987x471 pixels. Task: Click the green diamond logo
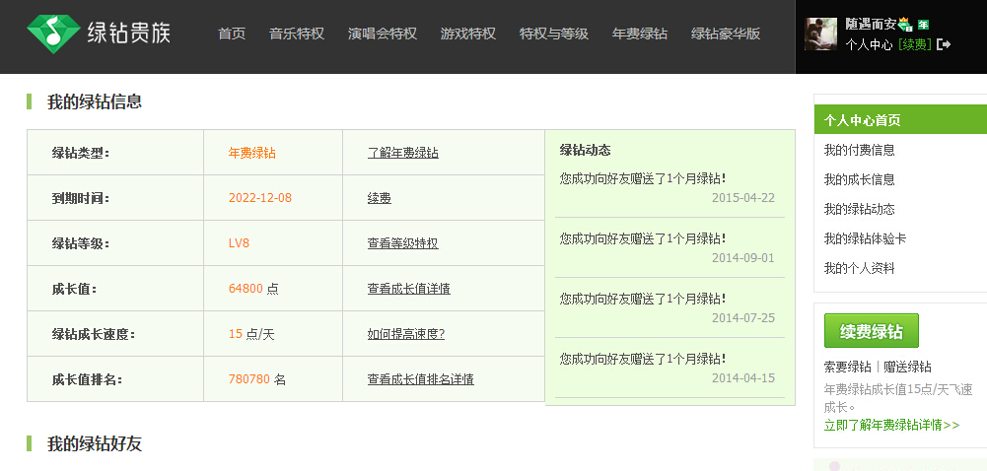pyautogui.click(x=53, y=33)
